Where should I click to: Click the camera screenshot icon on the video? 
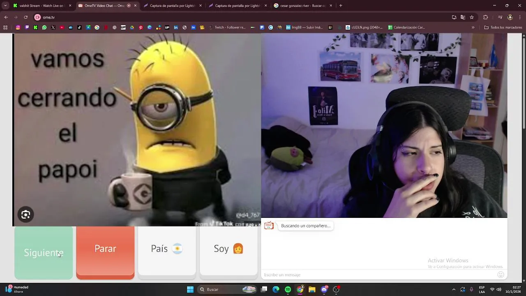click(x=25, y=215)
